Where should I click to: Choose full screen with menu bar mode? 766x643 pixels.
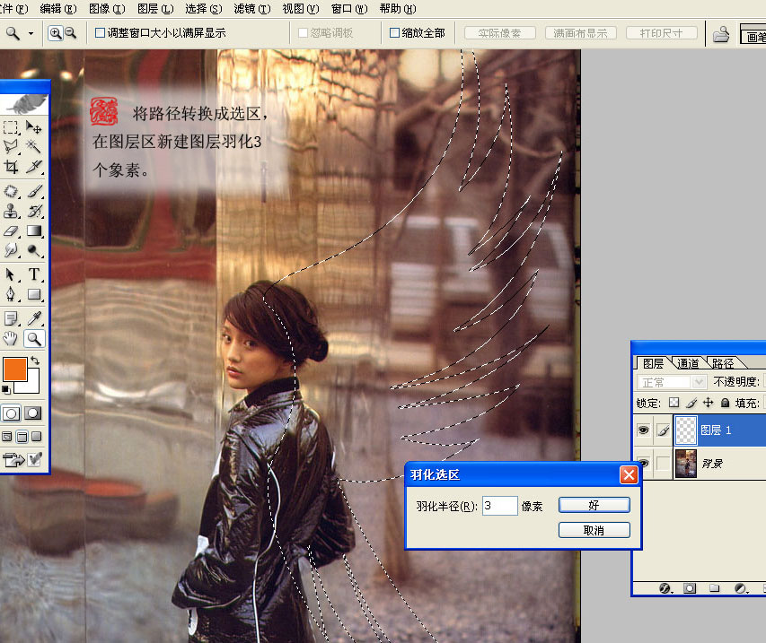click(x=22, y=437)
